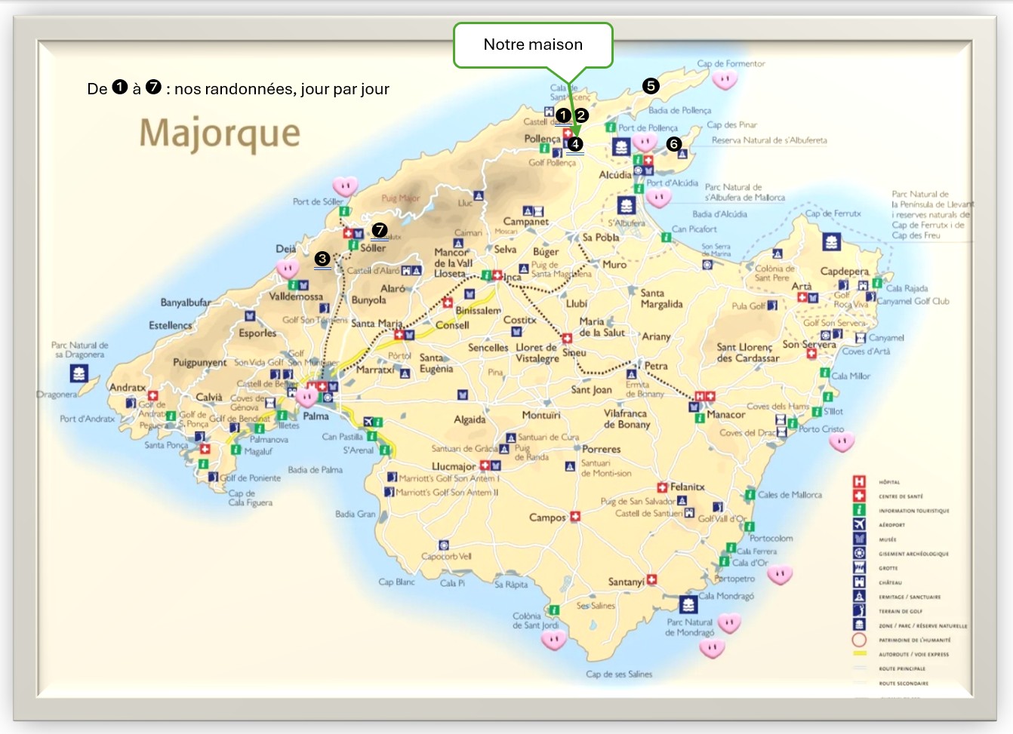Click the "Notre maison" callout box
The height and width of the screenshot is (734, 1013).
pyautogui.click(x=533, y=45)
